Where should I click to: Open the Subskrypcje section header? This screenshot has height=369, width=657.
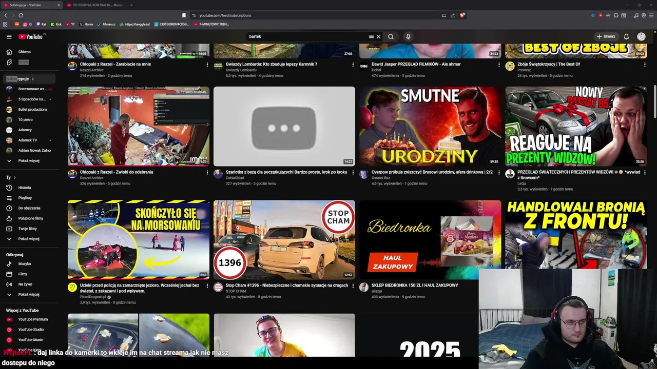tap(30, 79)
